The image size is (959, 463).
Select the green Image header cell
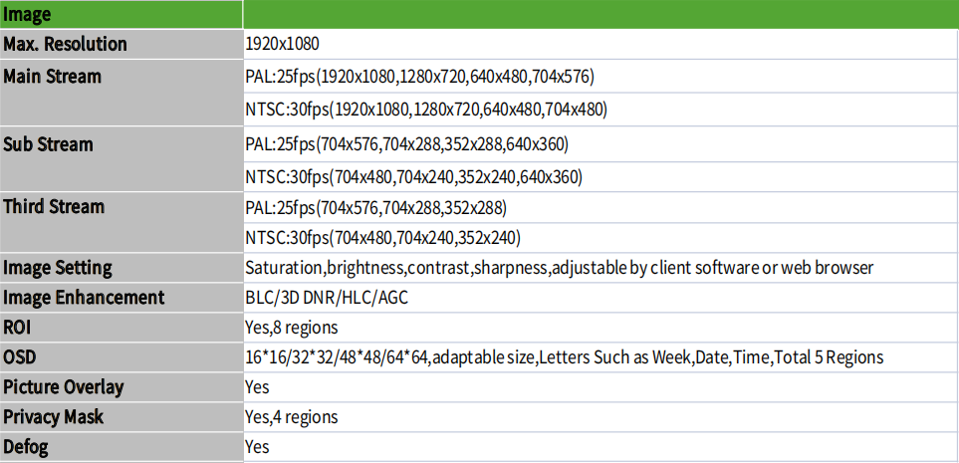121,14
